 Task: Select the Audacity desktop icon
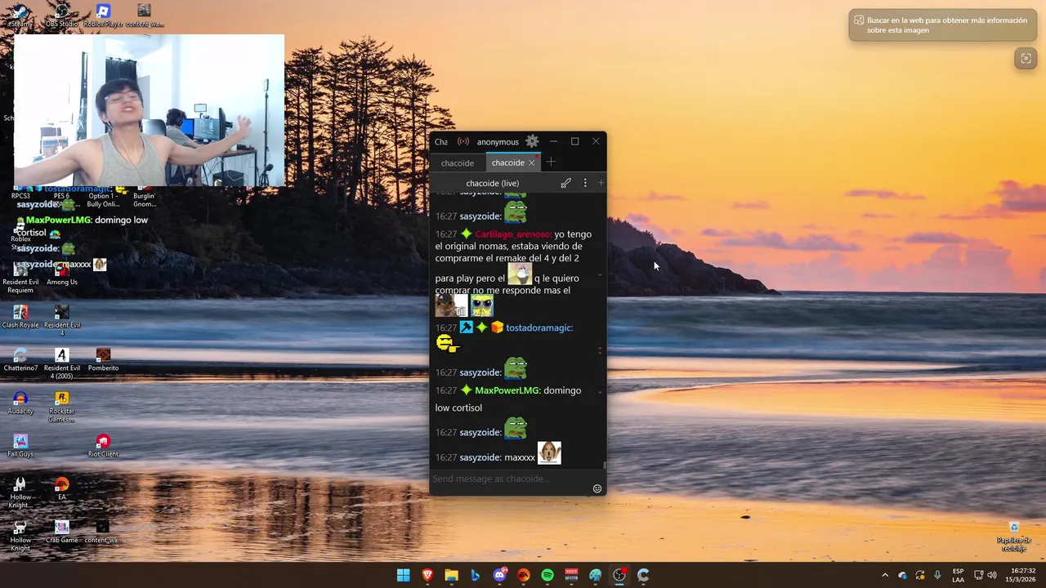[20, 403]
